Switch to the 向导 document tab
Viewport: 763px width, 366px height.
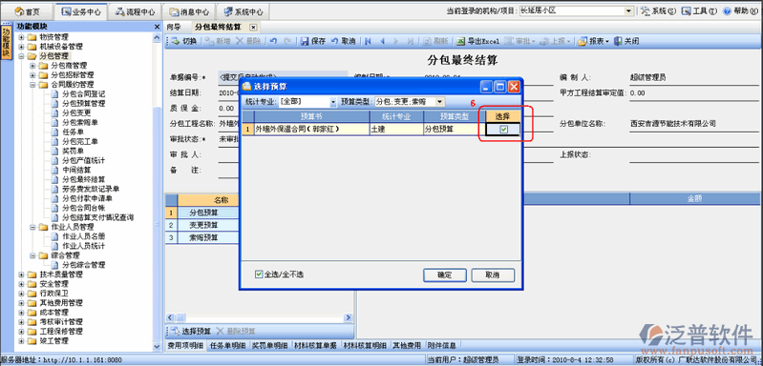pyautogui.click(x=173, y=28)
